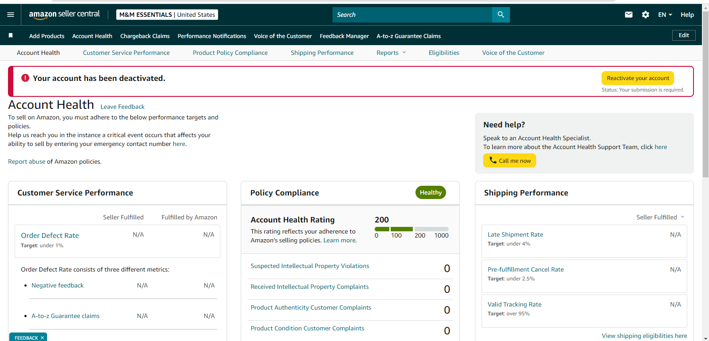Click the Amazon Seller Central logo
This screenshot has width=709, height=341.
pyautogui.click(x=64, y=15)
